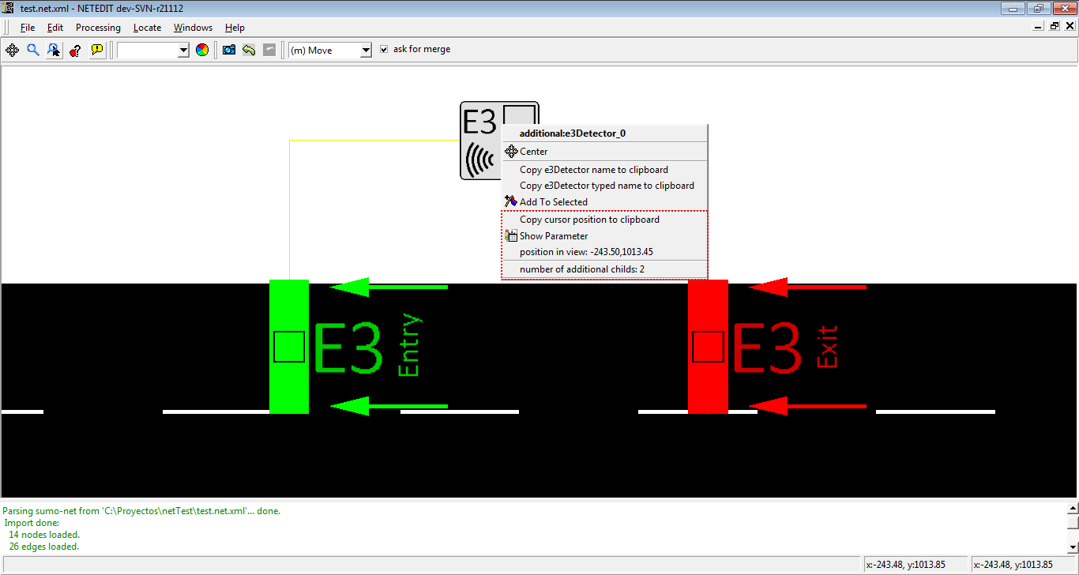Click the recenter view crosshair icon
The image size is (1079, 575).
click(x=13, y=50)
